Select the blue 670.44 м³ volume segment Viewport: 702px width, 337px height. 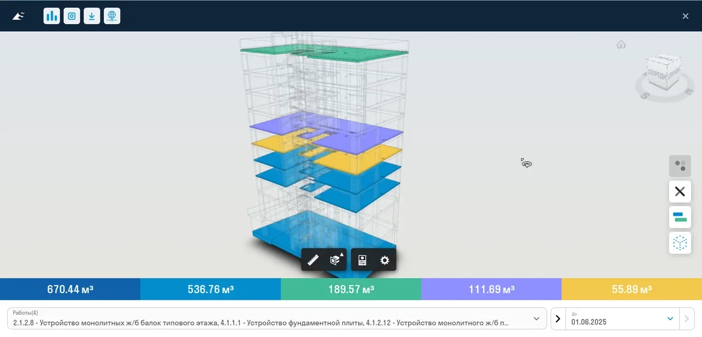(70, 289)
